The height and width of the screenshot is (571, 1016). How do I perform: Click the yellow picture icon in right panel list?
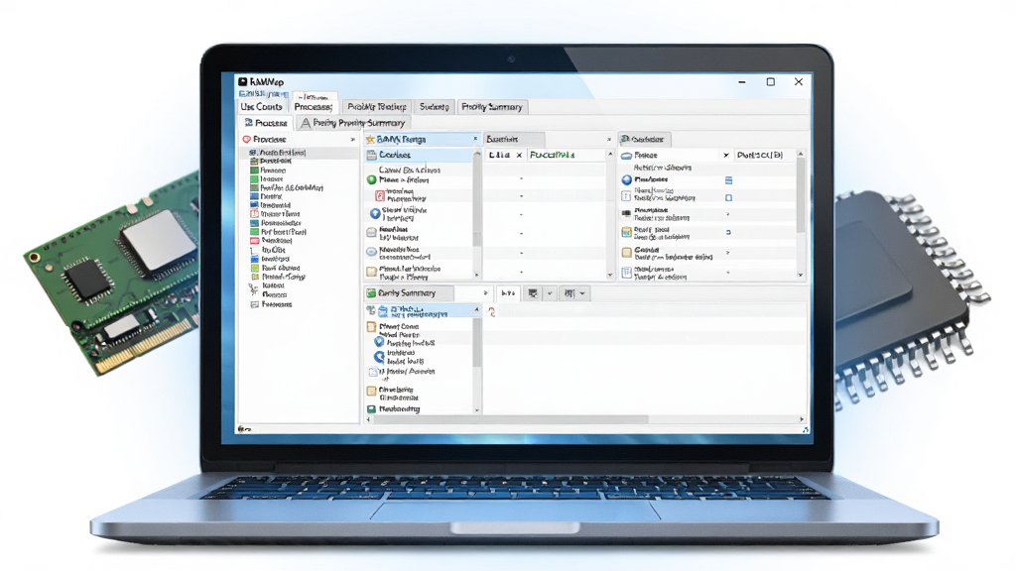pos(626,232)
